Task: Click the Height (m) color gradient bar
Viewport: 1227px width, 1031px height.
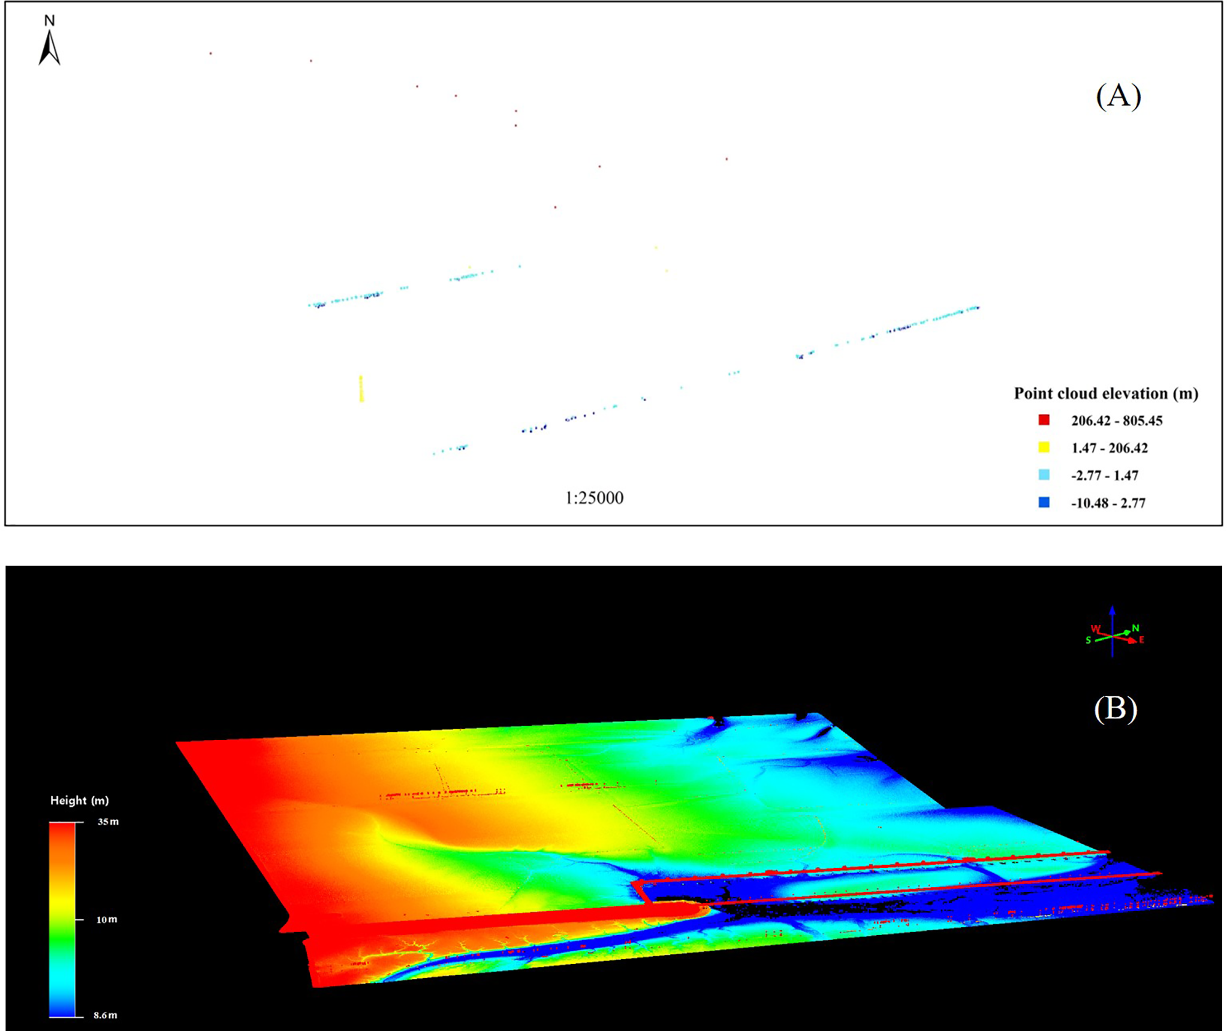Action: coord(62,920)
